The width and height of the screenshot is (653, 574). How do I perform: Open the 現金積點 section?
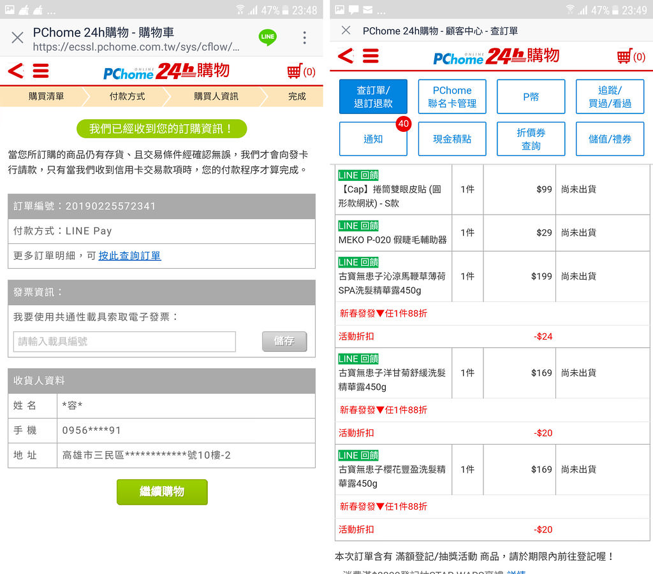452,139
